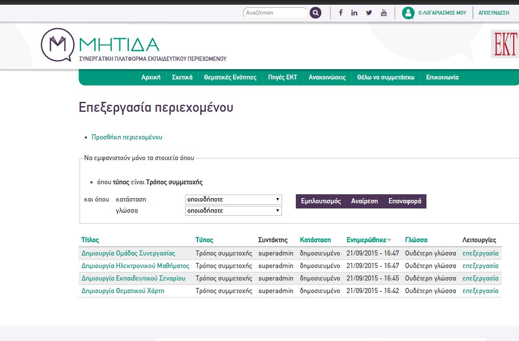This screenshot has height=341, width=519.
Task: Click επεξεργασία for Δημιουργία Ομάδας Συνεργασίας
Action: 480,253
